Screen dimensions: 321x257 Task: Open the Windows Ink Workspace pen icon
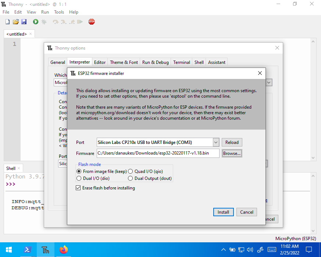coord(260,250)
